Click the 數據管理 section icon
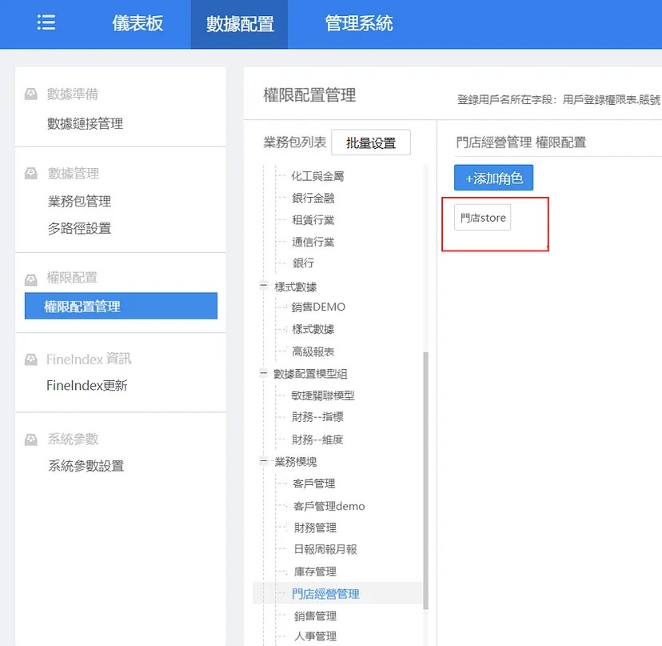The width and height of the screenshot is (662, 646). 31,174
